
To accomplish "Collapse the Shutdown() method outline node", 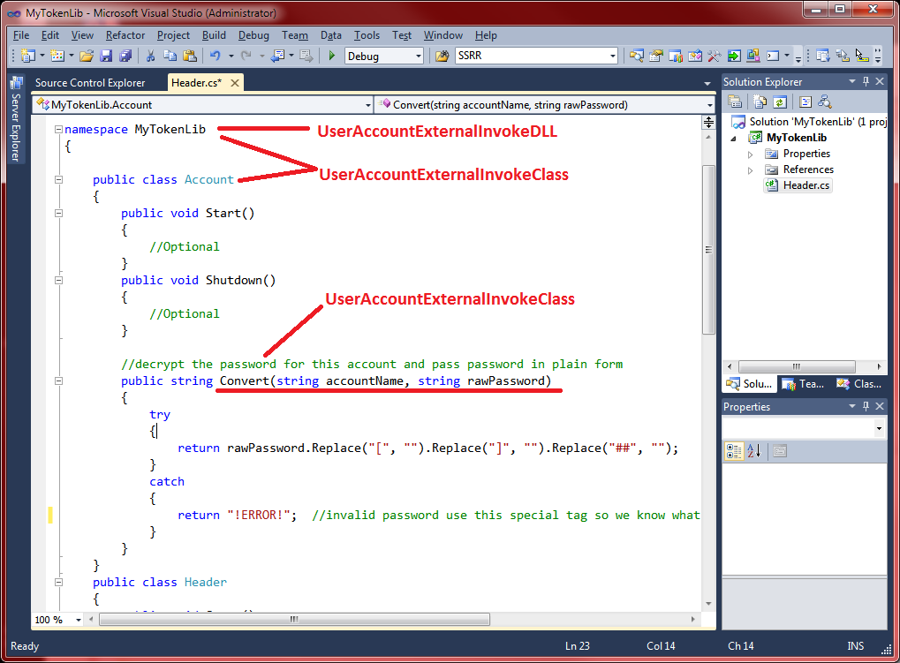I will [58, 281].
